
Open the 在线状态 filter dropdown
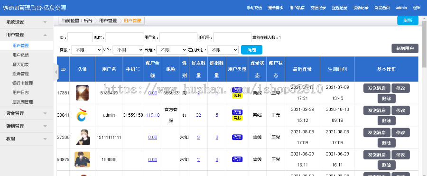tap(223, 50)
